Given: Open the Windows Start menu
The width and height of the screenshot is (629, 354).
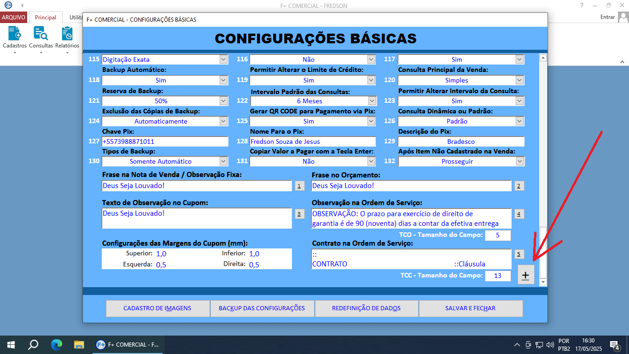Looking at the screenshot, I should tap(10, 344).
